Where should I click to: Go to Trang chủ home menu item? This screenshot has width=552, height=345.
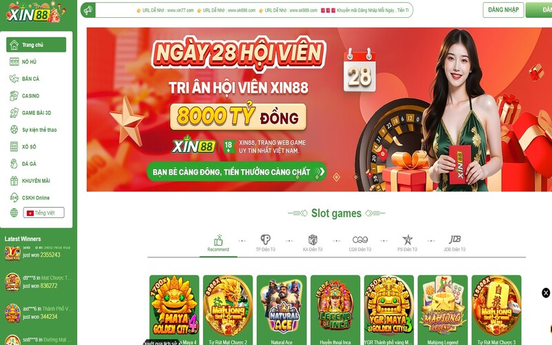coord(36,45)
